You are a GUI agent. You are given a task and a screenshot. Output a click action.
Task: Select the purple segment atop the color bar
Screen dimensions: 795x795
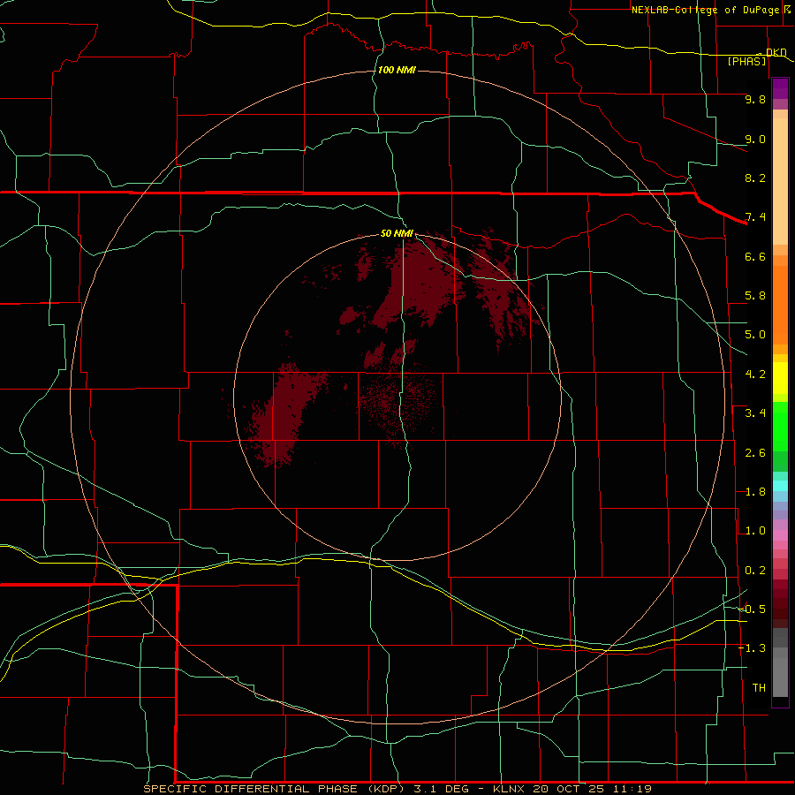(780, 88)
